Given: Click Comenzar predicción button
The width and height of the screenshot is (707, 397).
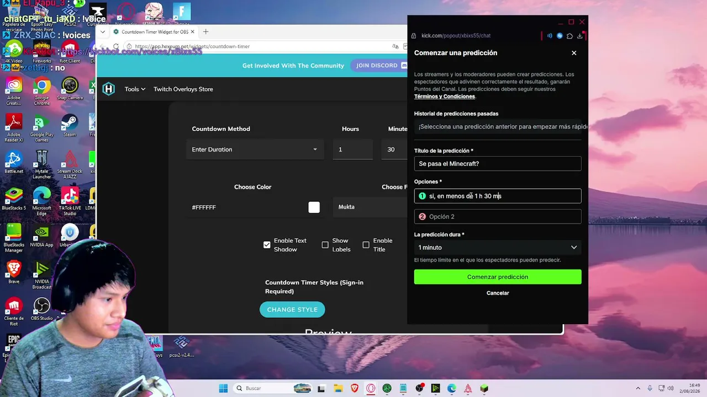Looking at the screenshot, I should click(498, 277).
